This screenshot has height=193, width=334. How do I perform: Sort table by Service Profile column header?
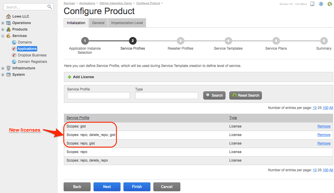(78, 118)
